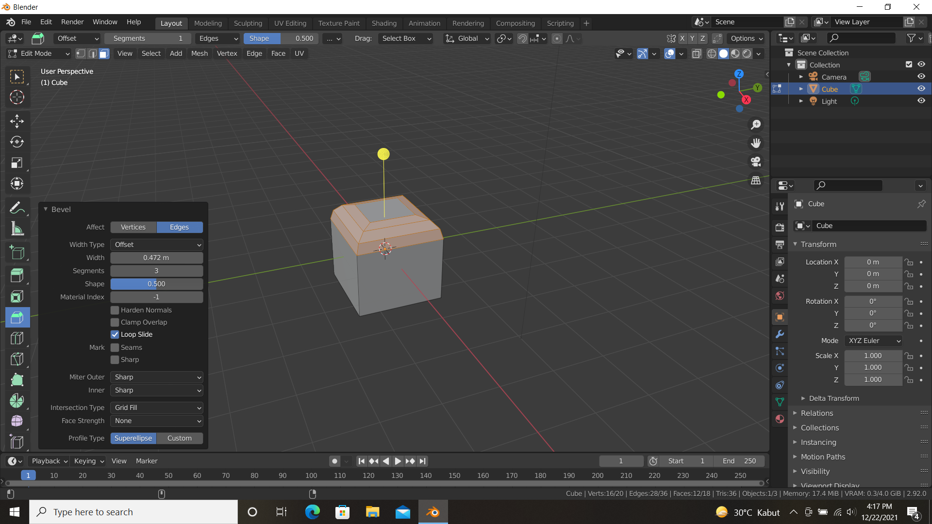Enable Mark Seams checkbox
Image resolution: width=932 pixels, height=524 pixels.
click(115, 347)
